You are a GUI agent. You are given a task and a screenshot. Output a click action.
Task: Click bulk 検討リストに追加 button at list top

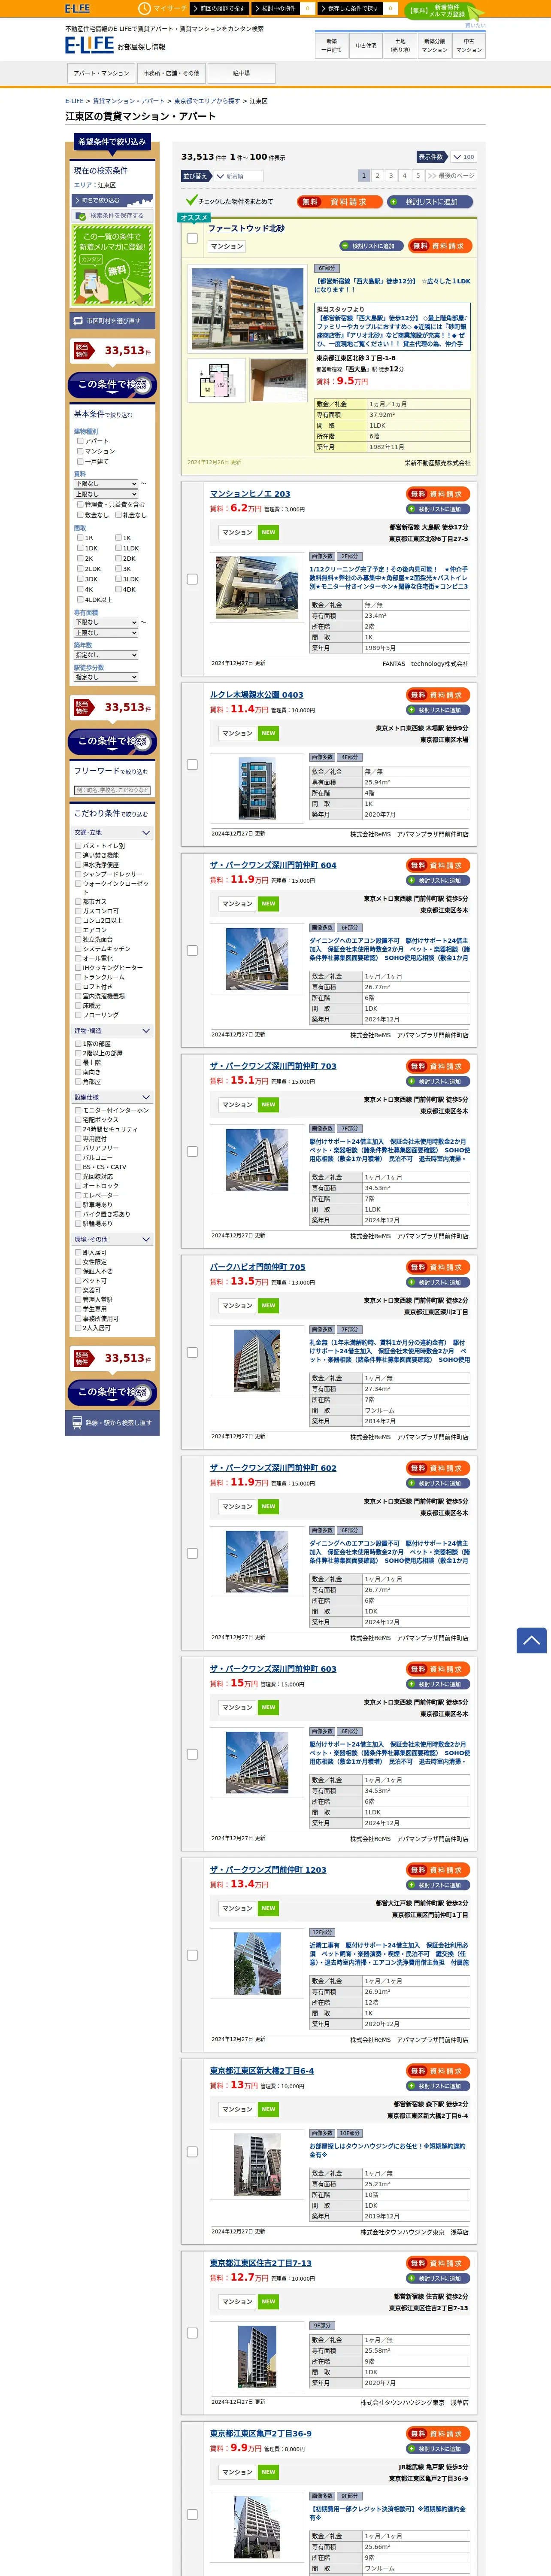tap(430, 202)
